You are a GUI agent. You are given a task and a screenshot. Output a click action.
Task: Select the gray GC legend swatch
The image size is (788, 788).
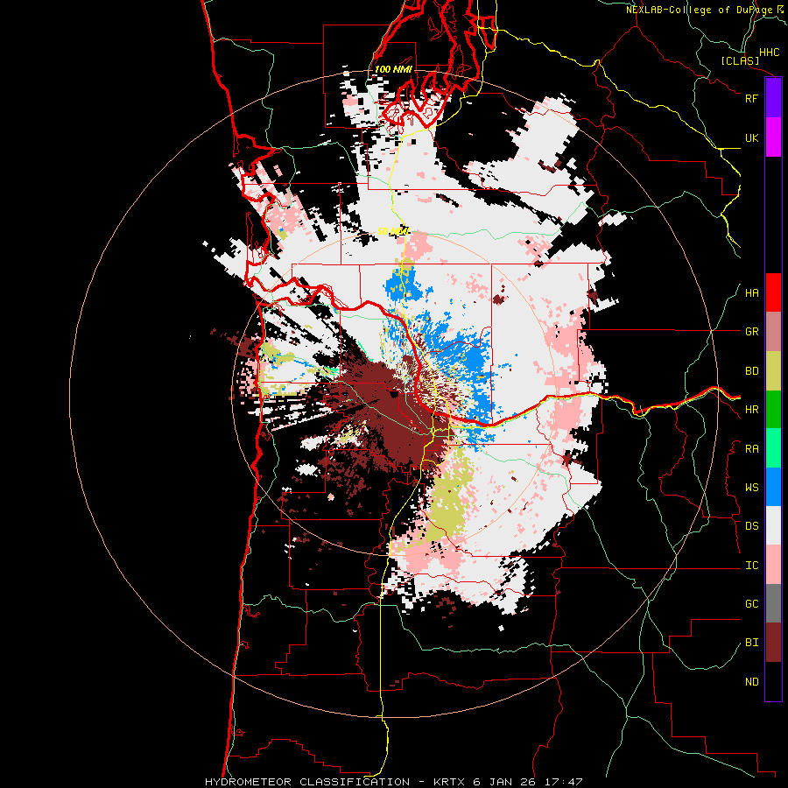click(773, 603)
